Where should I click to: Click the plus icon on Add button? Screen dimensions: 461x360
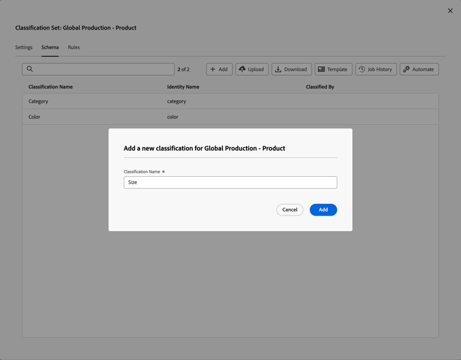click(213, 69)
